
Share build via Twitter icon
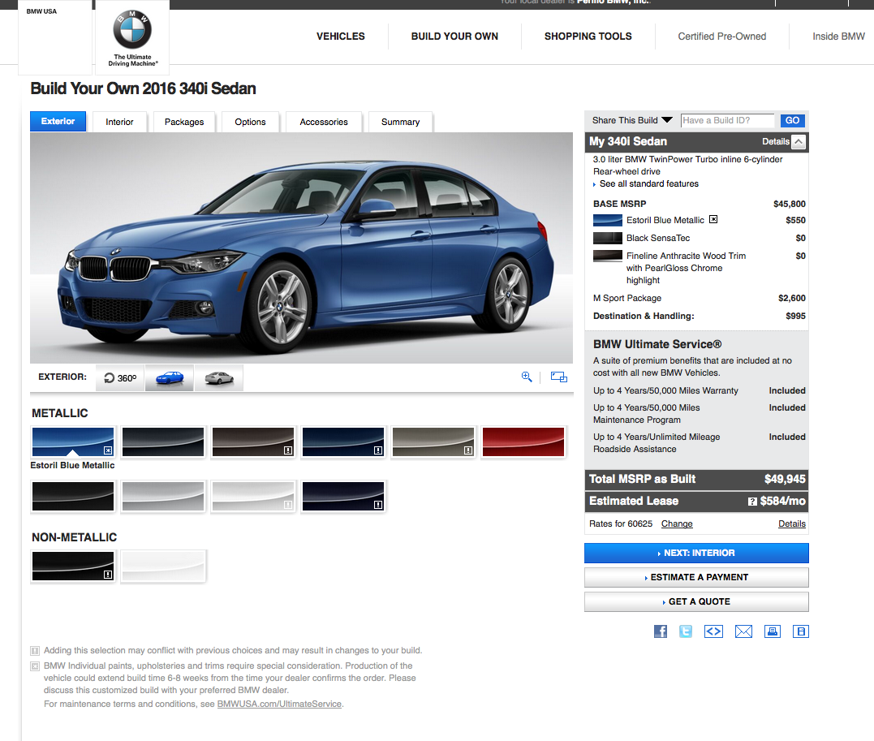coord(686,631)
